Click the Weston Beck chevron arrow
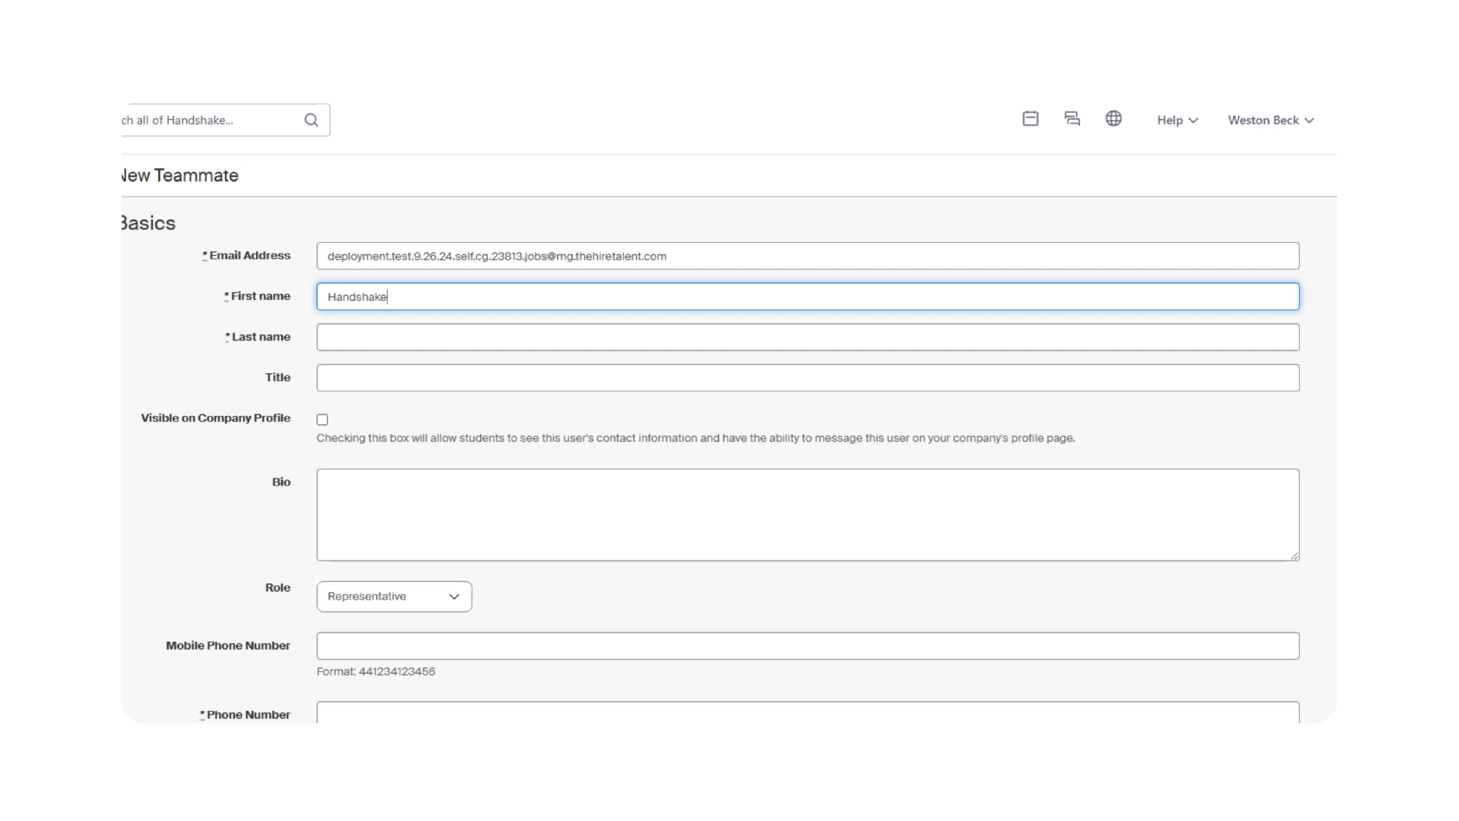Image resolution: width=1459 pixels, height=821 pixels. point(1309,121)
